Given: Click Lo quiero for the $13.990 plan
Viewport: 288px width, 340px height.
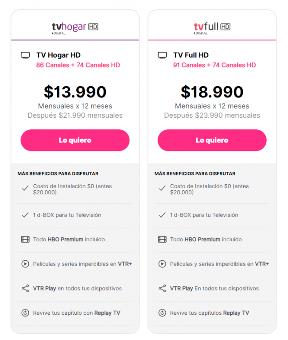Looking at the screenshot, I should (x=75, y=140).
